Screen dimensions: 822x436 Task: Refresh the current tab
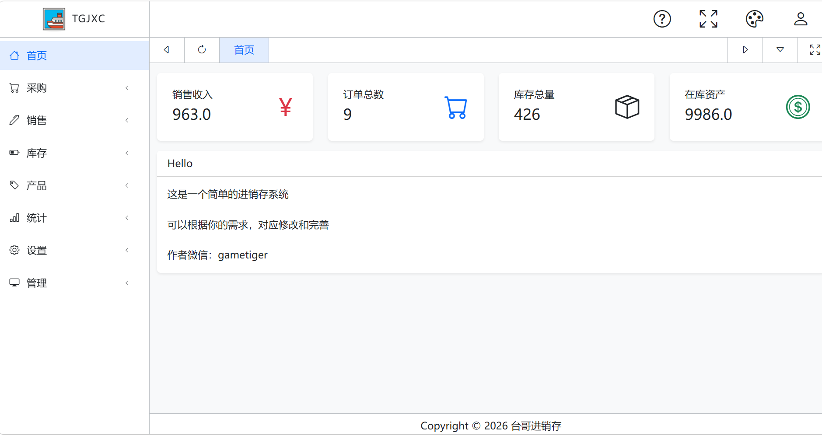click(x=202, y=50)
